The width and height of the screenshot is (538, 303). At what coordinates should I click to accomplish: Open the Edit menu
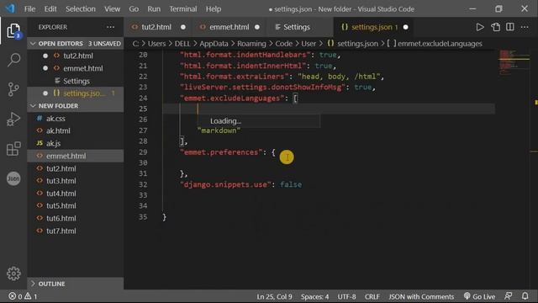coord(50,9)
